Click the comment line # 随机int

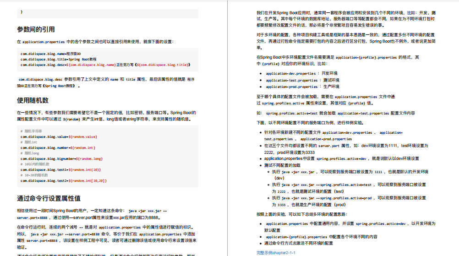[28, 142]
